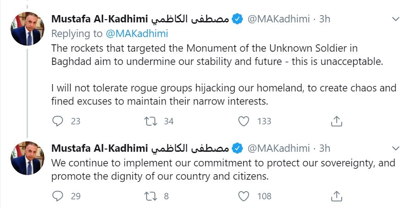Click verified badge on the first tweet

point(237,19)
